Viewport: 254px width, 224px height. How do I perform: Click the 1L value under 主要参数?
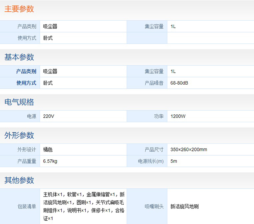click(173, 26)
